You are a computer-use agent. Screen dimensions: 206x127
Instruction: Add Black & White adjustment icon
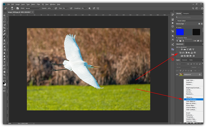click(x=186, y=53)
